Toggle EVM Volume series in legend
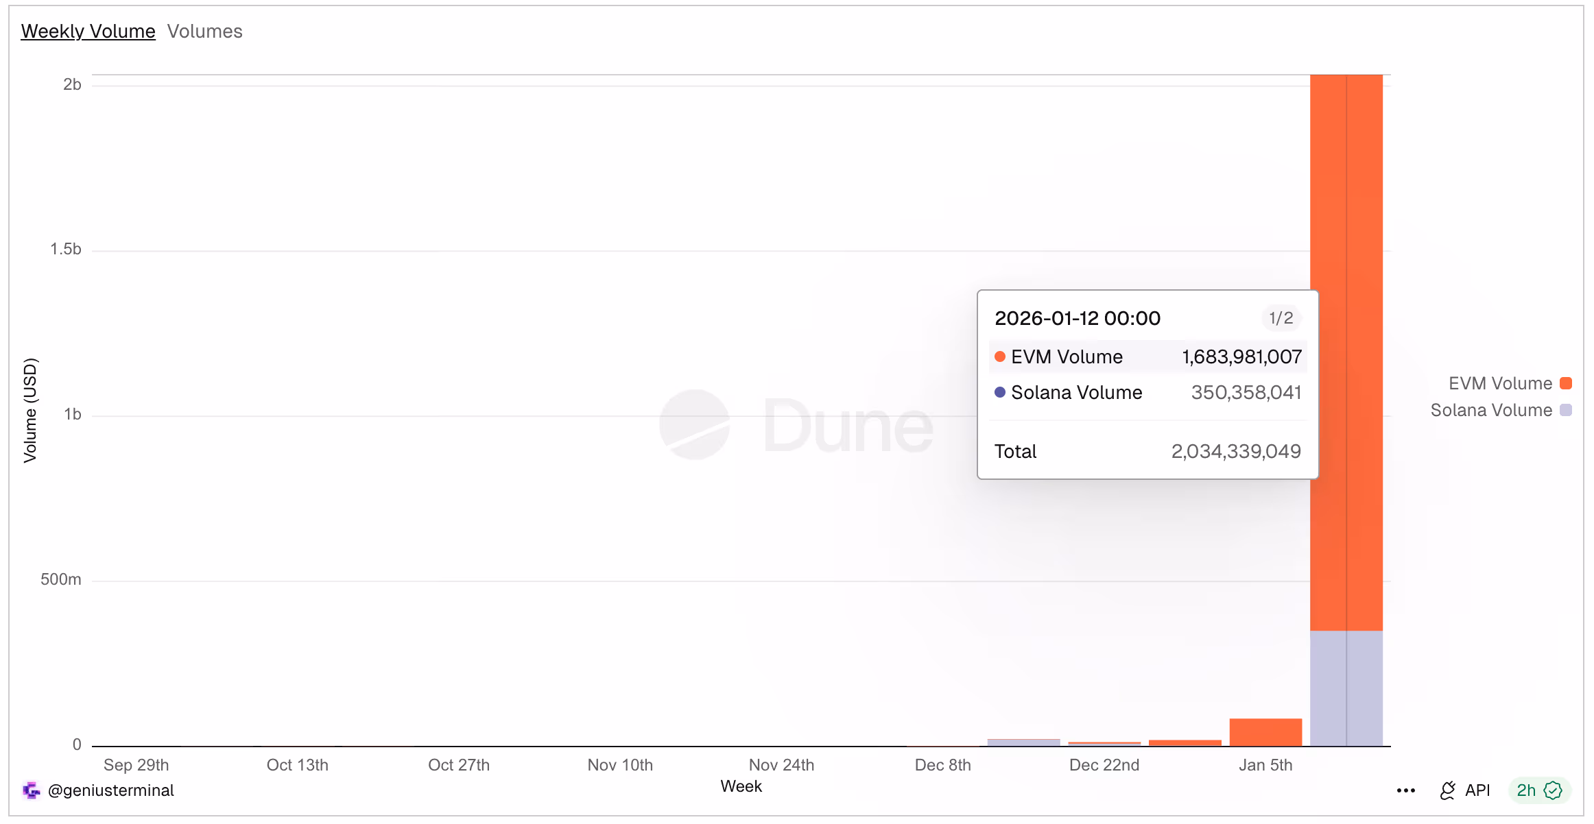 pyautogui.click(x=1499, y=383)
